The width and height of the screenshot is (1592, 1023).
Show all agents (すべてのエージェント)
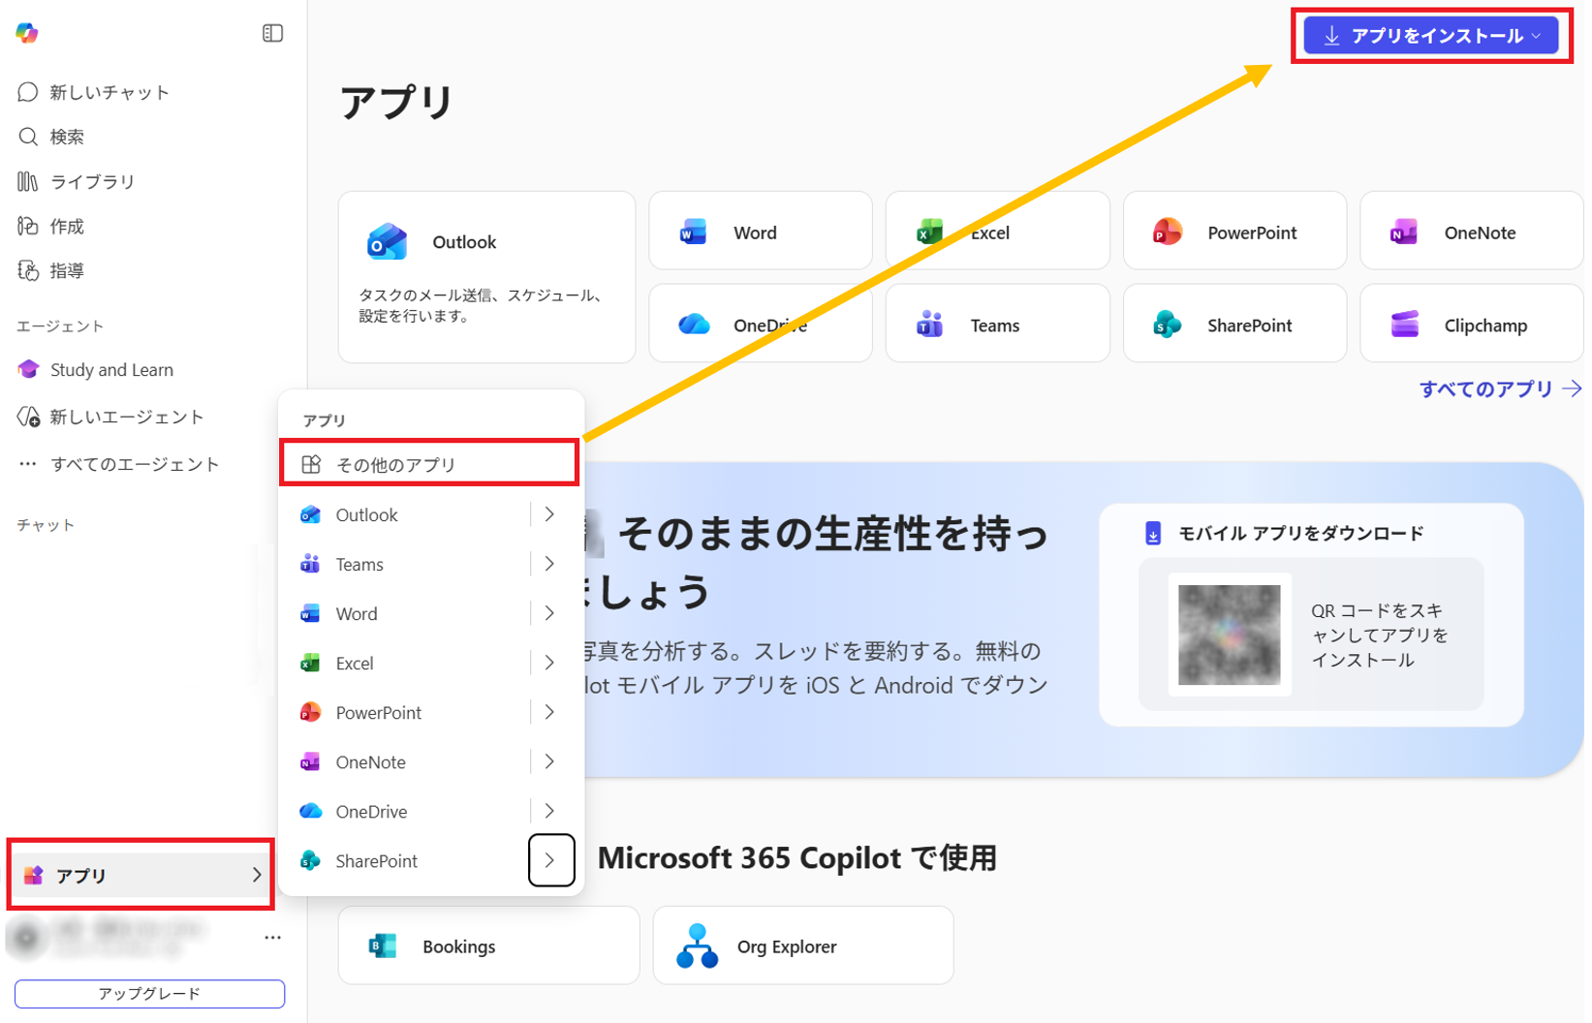coord(118,464)
